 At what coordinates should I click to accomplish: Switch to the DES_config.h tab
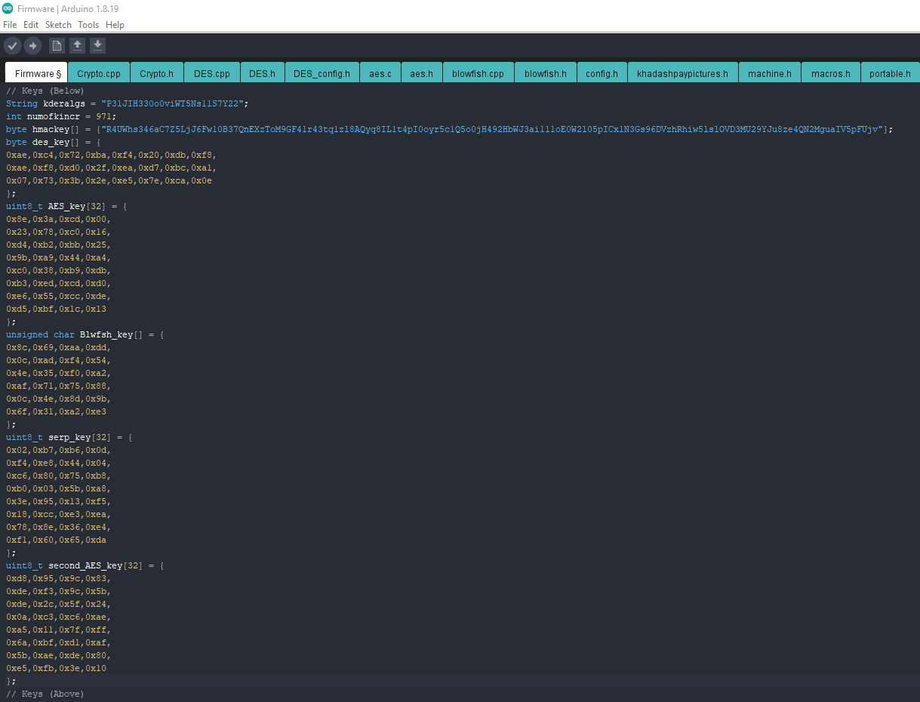[322, 73]
